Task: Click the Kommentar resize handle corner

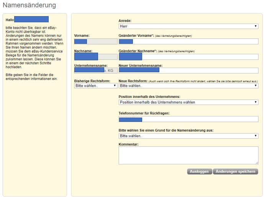Action: coord(257,163)
